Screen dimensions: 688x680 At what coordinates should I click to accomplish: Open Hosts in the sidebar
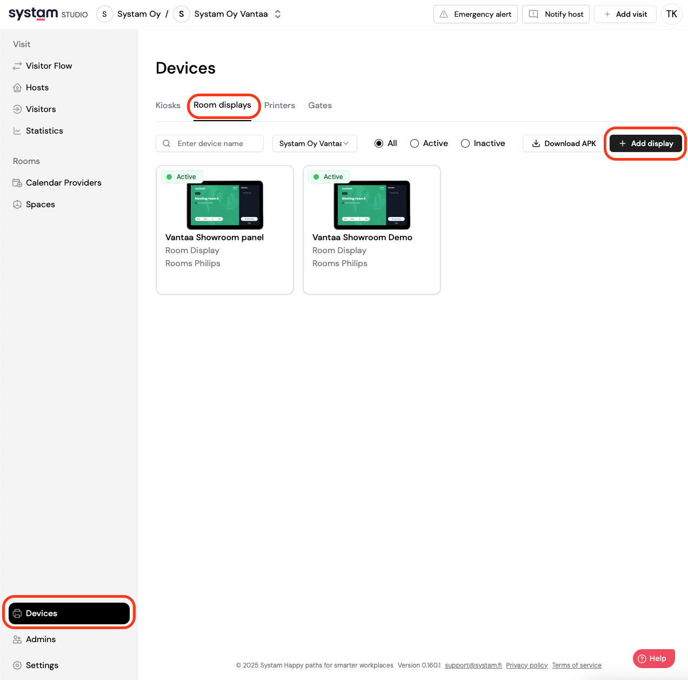click(x=69, y=88)
